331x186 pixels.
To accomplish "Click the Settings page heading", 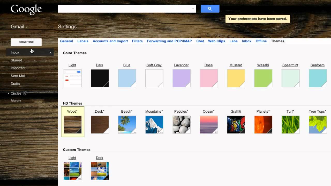I will pos(67,27).
